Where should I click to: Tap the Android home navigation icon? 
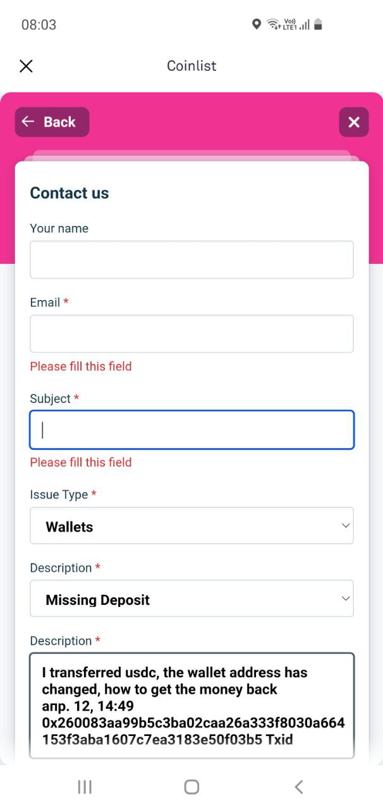(191, 787)
